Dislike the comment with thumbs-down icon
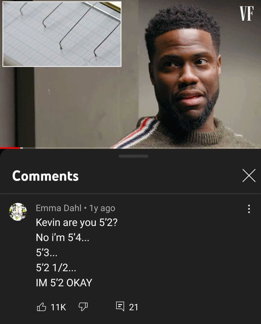Screen dimensions: 261x324 83,307
